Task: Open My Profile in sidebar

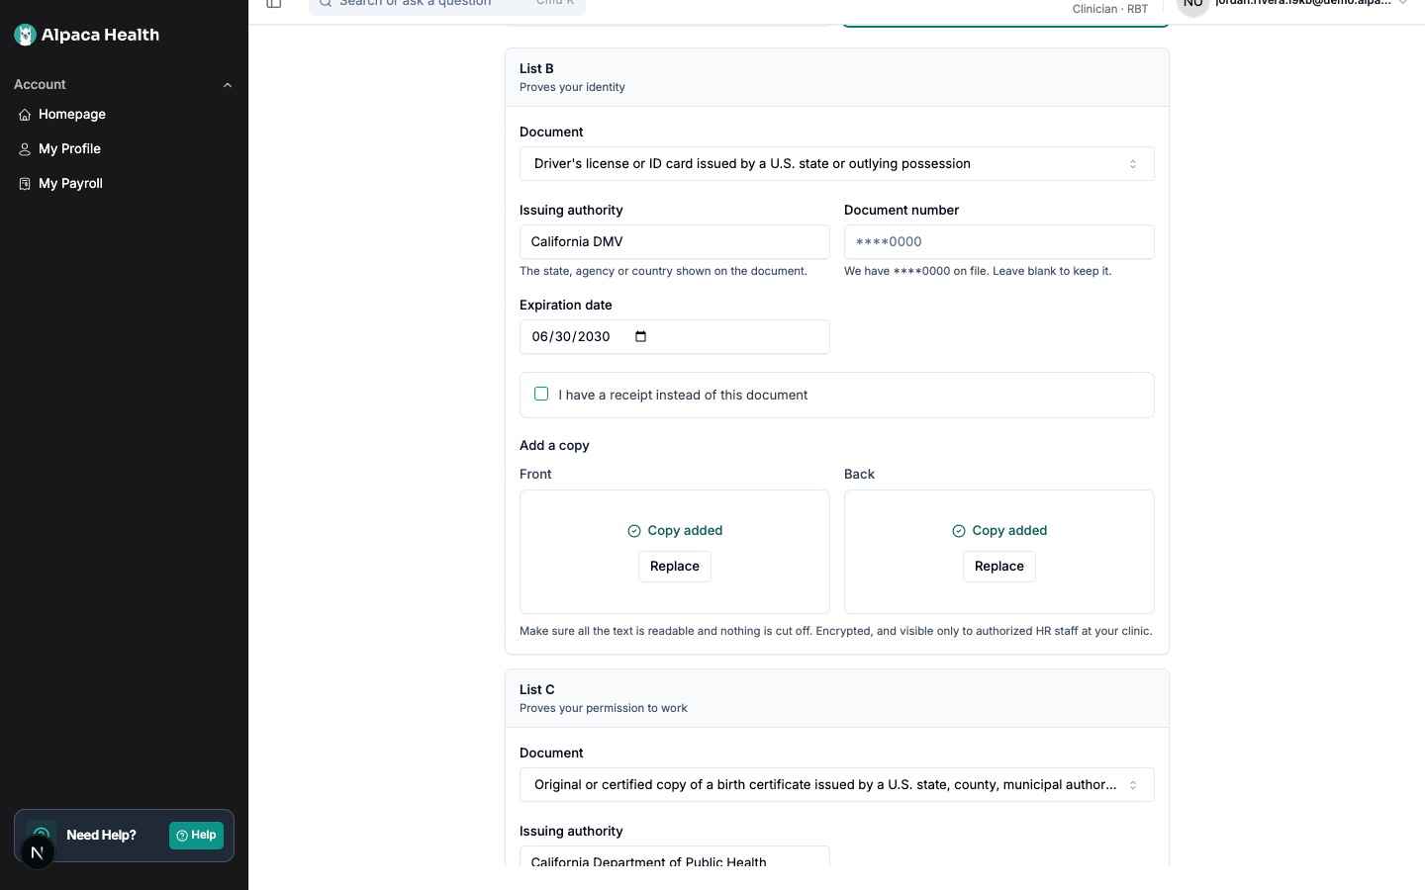Action: tap(69, 149)
